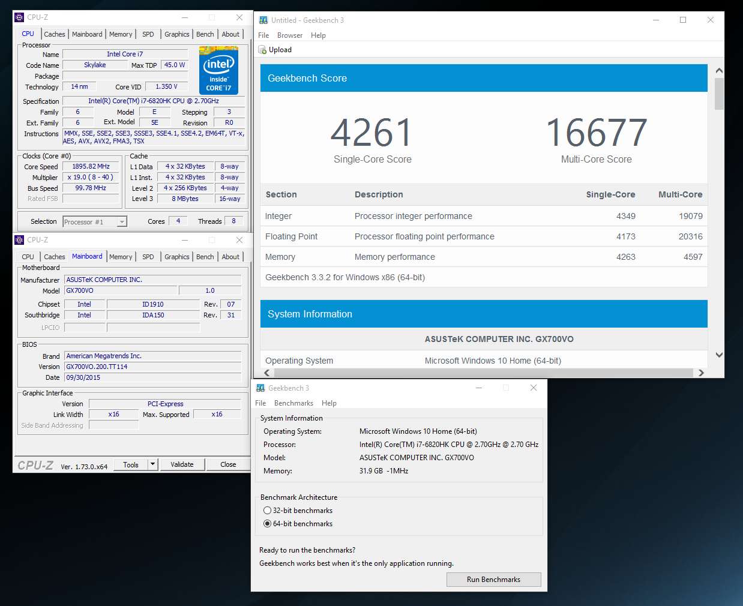
Task: Click the Intel Core i7 logo
Action: 218,70
